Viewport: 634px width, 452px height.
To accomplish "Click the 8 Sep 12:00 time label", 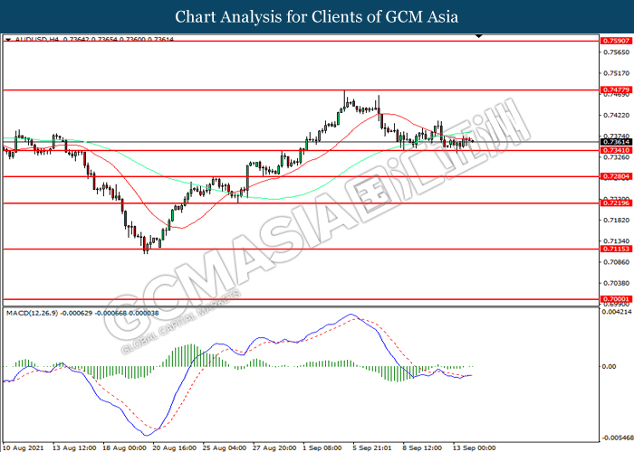I will tap(422, 448).
